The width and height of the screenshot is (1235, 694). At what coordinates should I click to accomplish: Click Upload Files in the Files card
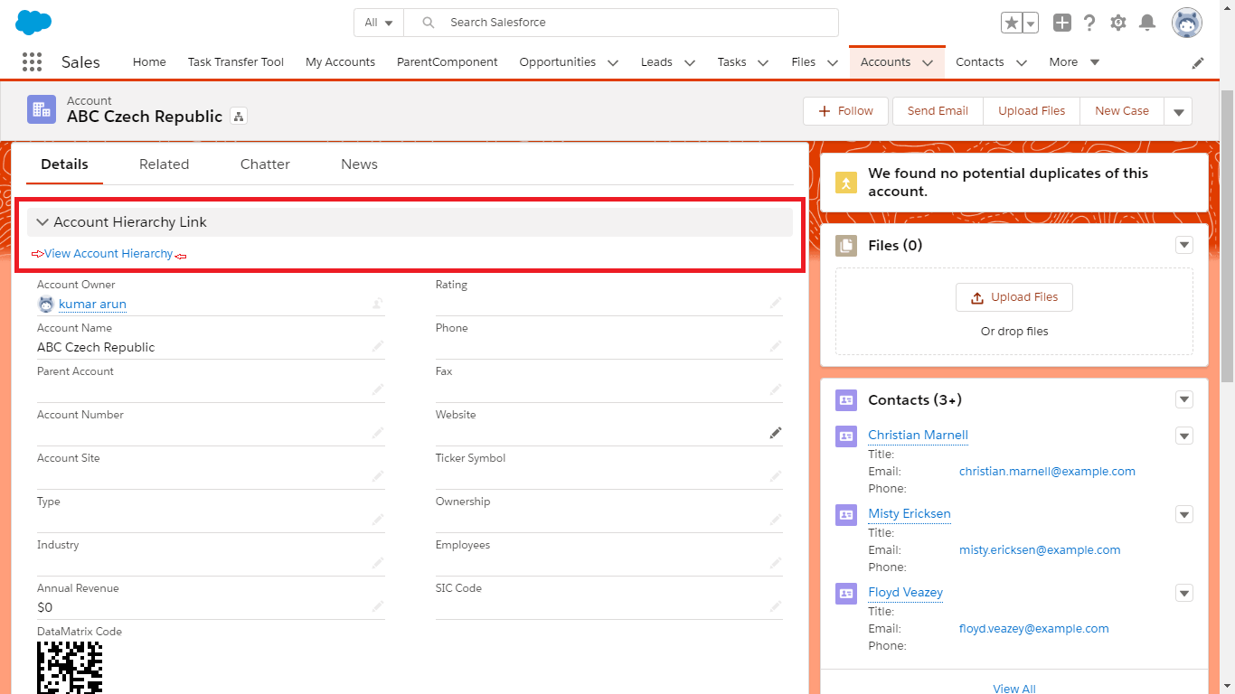[1014, 297]
